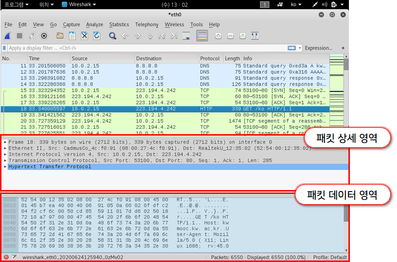Go forward in packet history

click(x=137, y=36)
